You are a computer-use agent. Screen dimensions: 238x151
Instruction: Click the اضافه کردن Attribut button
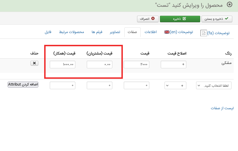pyautogui.click(x=23, y=85)
